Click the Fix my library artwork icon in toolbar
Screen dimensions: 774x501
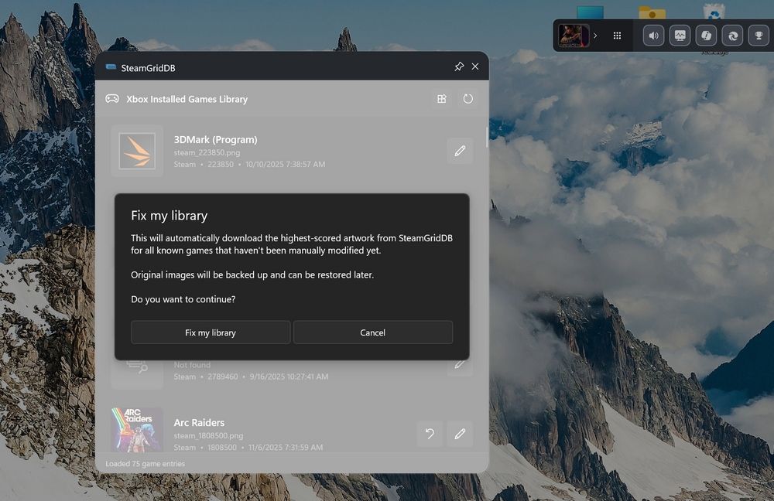point(442,99)
